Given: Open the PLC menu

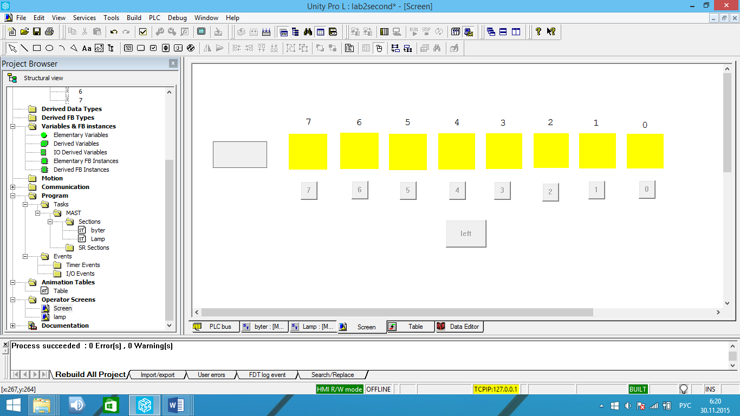Looking at the screenshot, I should click(x=155, y=18).
